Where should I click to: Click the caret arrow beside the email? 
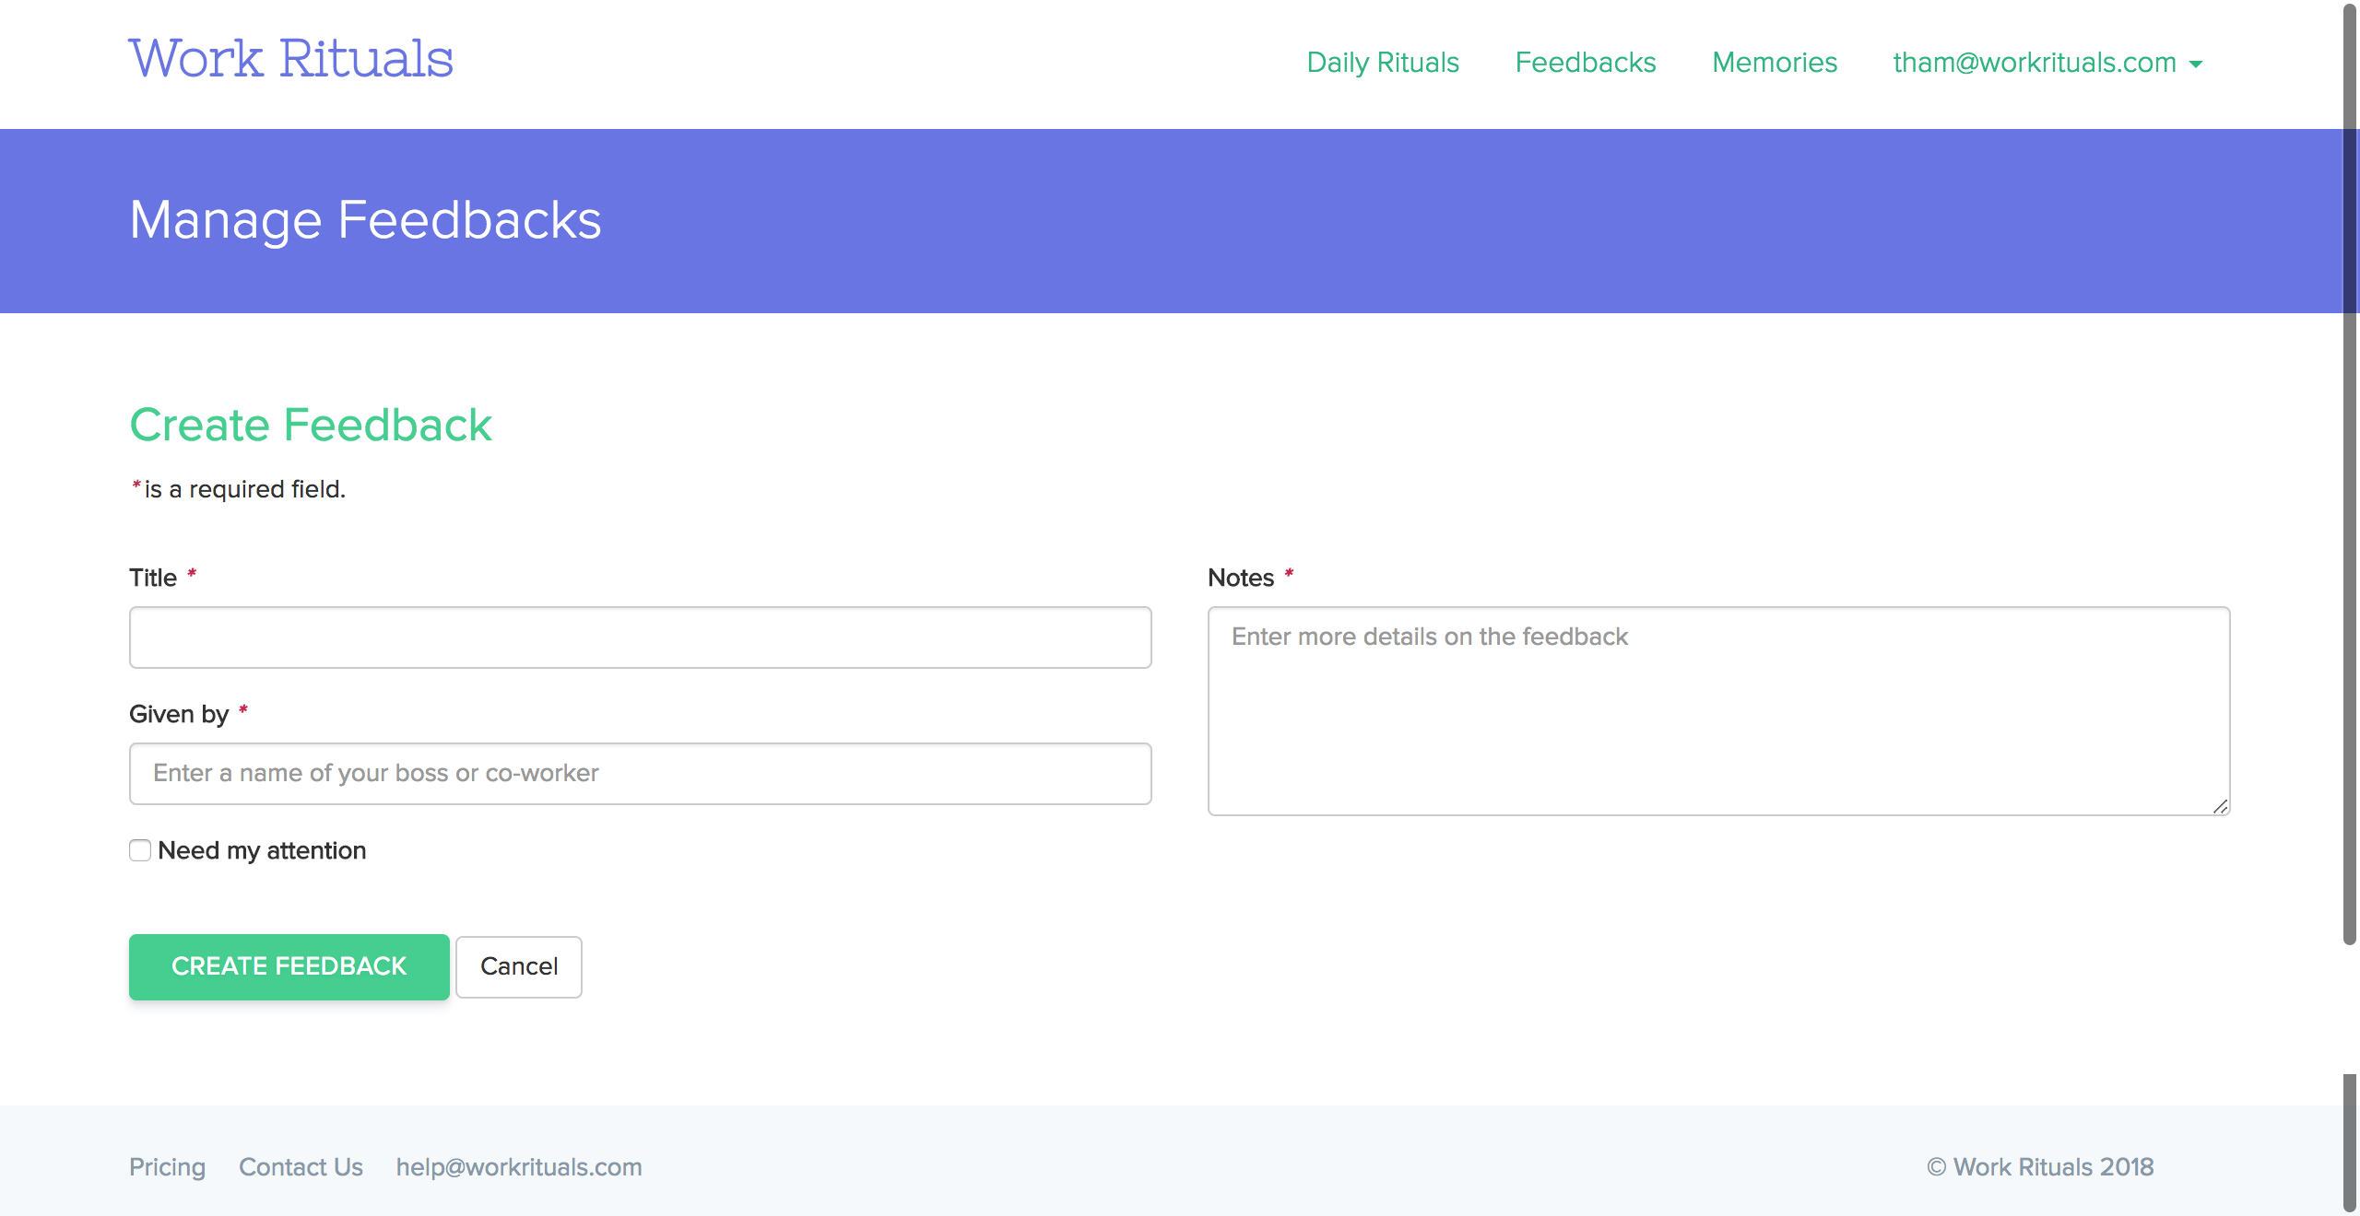pos(2196,64)
